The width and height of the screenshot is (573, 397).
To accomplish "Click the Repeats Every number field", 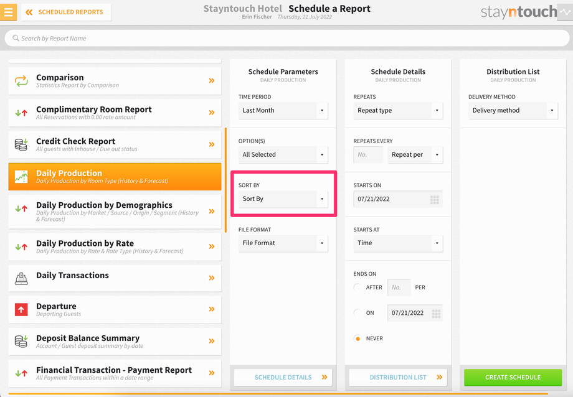I will (x=368, y=155).
